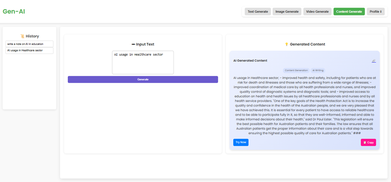Click the dash icon before Input Text
Image resolution: width=391 pixels, height=182 pixels.
coord(133,44)
